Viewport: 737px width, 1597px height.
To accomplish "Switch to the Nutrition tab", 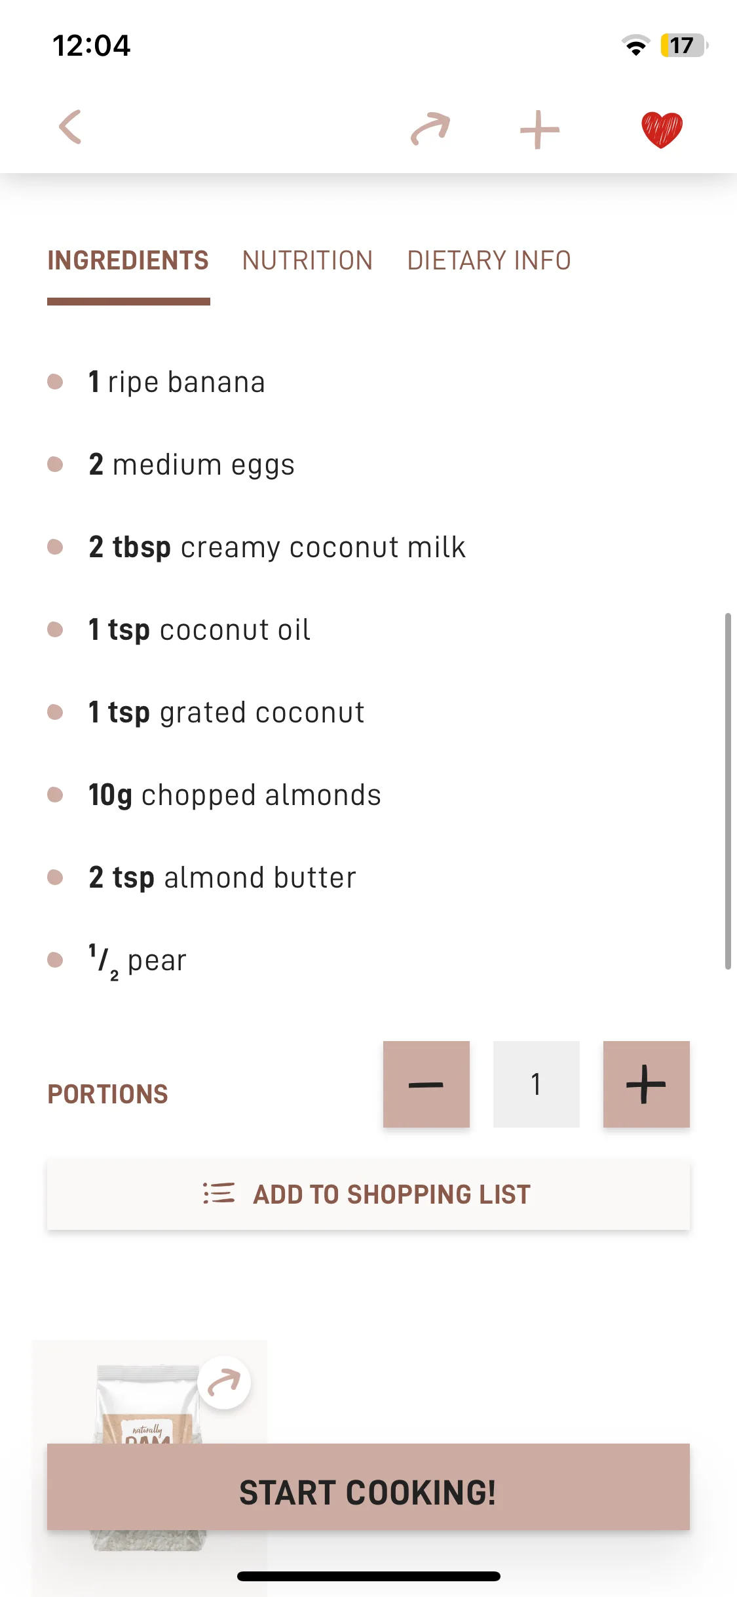I will point(307,260).
